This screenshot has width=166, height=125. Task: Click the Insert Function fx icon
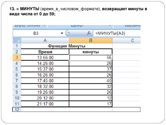(89, 33)
